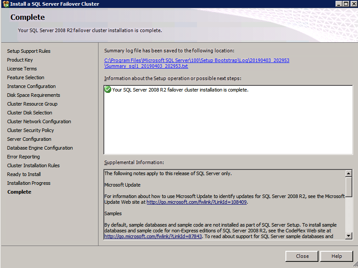358x268 pixels.
Task: Click the resize grip in window corner
Action: (x=354, y=264)
